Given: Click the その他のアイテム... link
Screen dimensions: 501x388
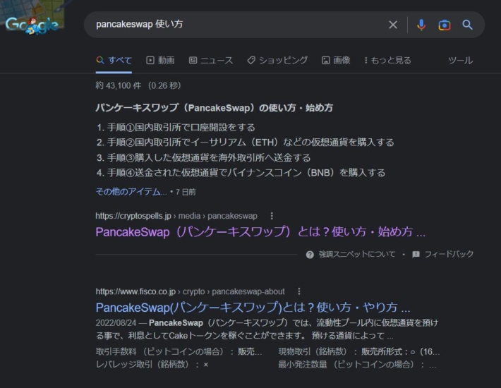Looking at the screenshot, I should click(131, 192).
